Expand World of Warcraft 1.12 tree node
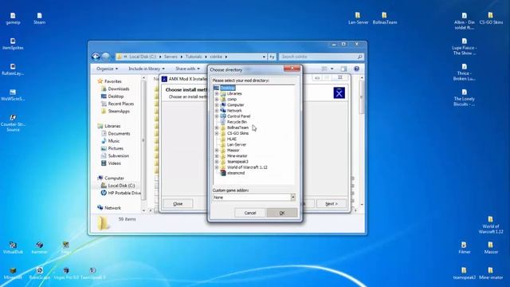 point(217,167)
